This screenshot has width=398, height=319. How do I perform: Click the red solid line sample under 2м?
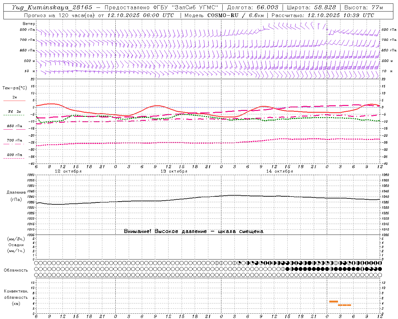14,101
